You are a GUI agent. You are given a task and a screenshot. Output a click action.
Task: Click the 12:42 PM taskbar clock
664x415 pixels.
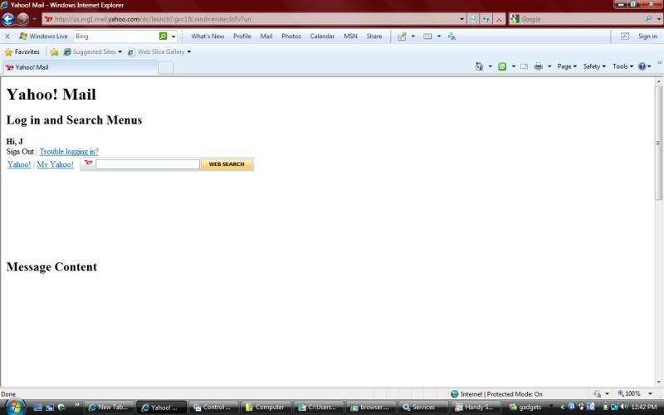(x=644, y=407)
